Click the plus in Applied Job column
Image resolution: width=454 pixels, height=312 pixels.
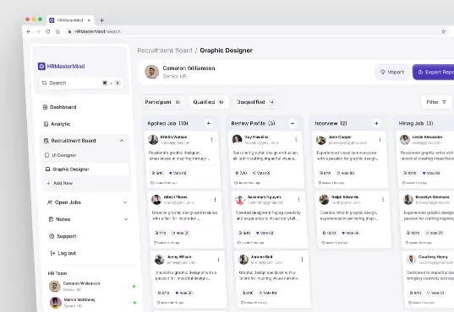(209, 123)
